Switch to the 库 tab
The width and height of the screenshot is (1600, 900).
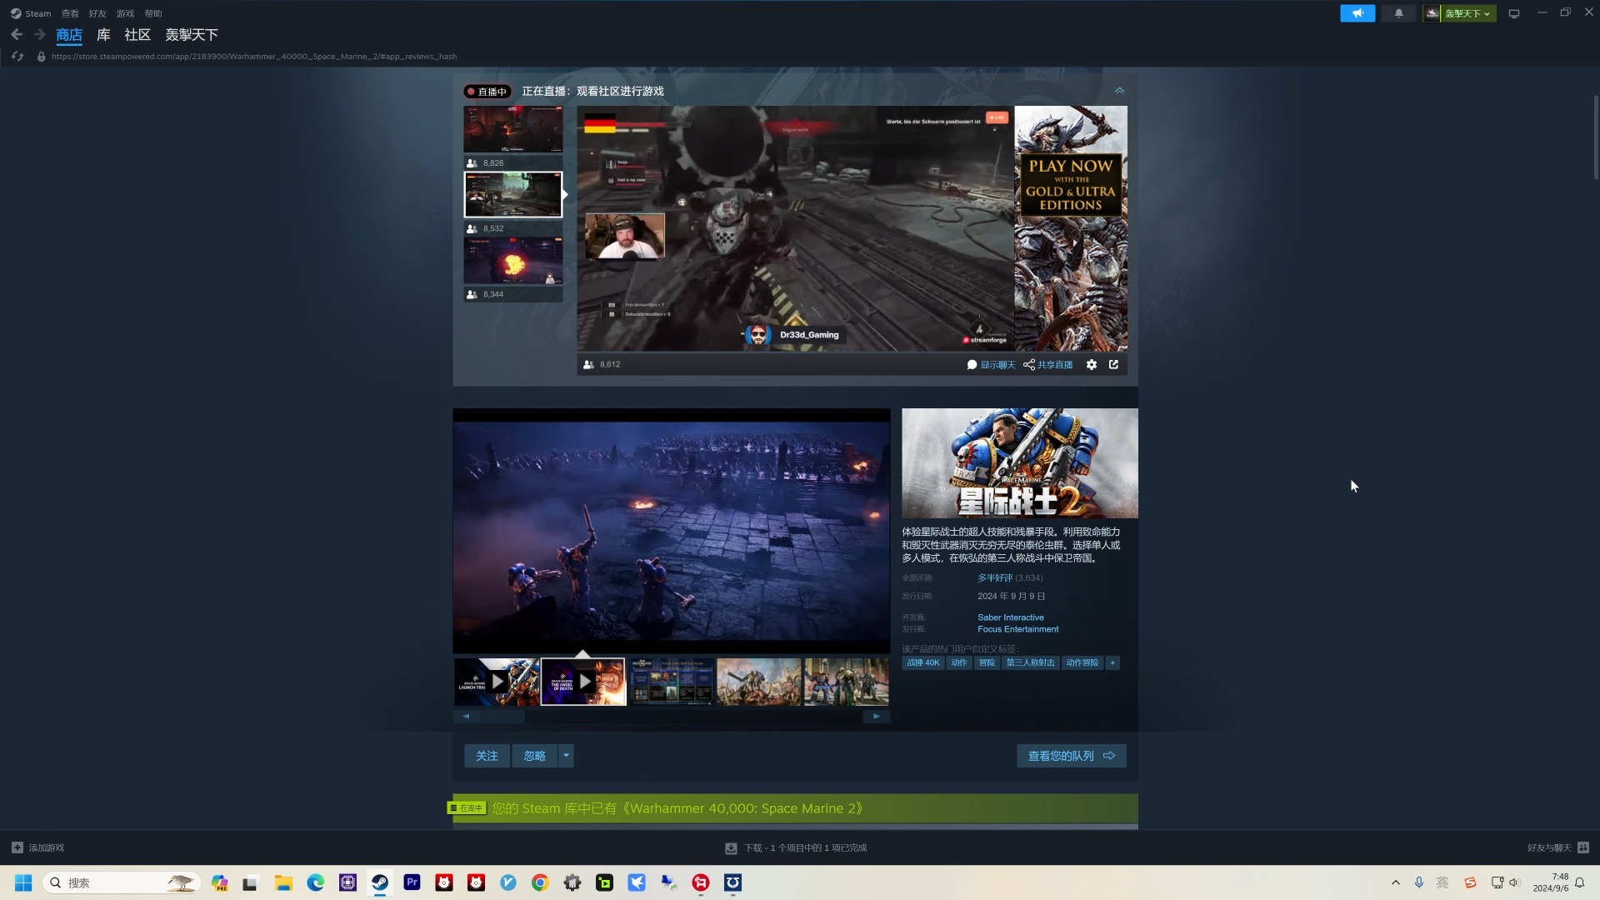[x=103, y=35]
